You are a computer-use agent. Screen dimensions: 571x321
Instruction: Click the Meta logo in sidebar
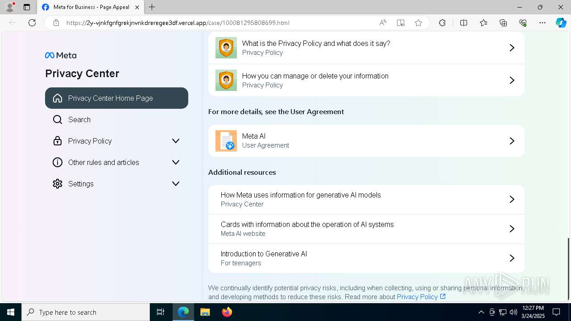click(x=61, y=55)
